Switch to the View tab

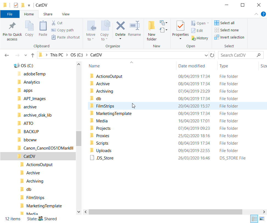point(66,14)
